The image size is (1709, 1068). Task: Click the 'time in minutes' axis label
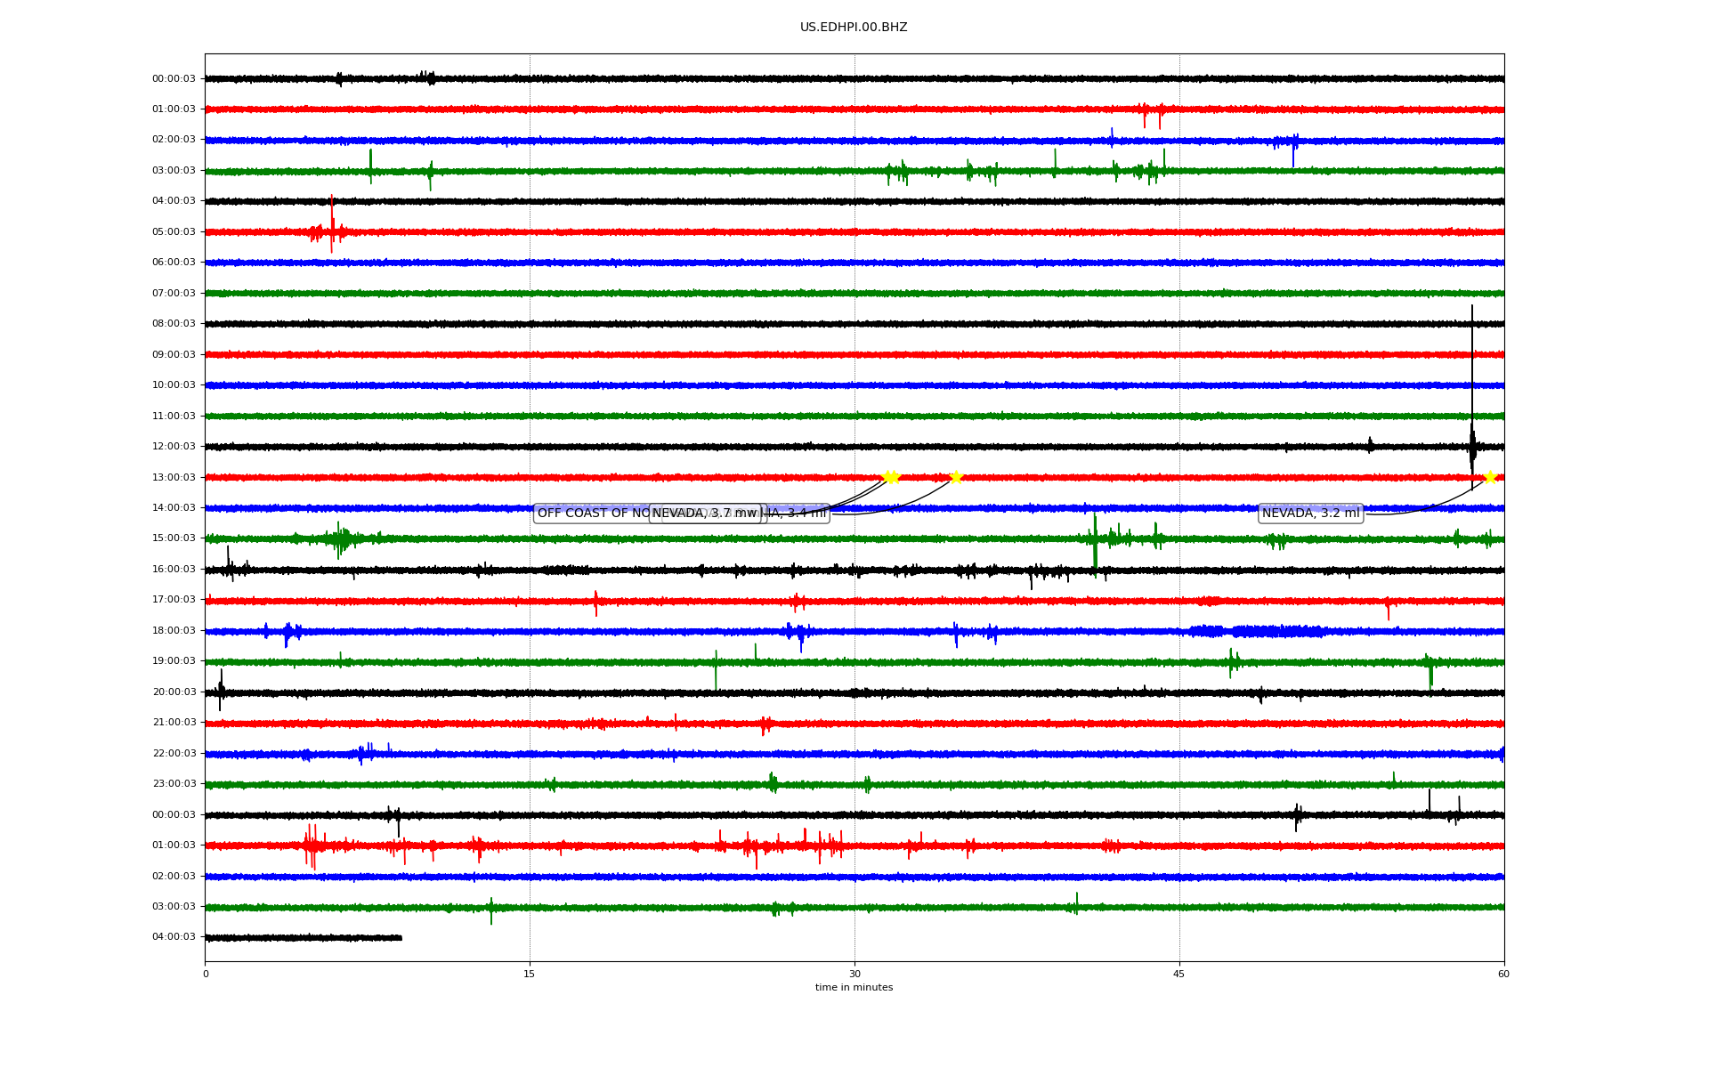854,988
